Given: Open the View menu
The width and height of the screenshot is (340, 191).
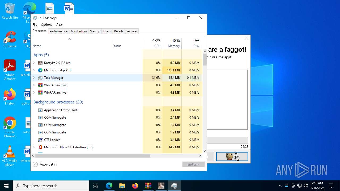Looking at the screenshot, I should pyautogui.click(x=59, y=25).
